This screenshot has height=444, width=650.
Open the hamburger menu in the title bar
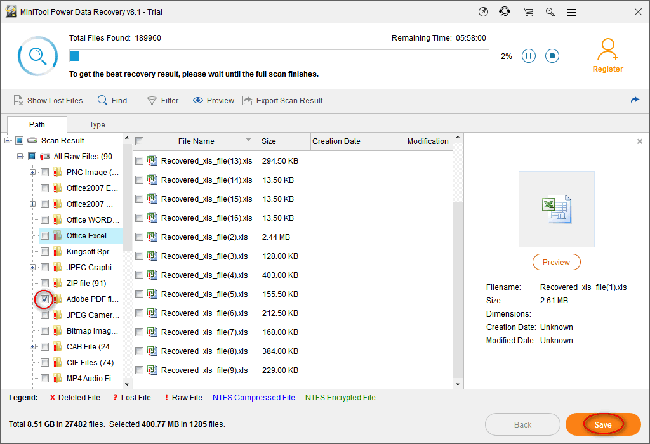(572, 12)
